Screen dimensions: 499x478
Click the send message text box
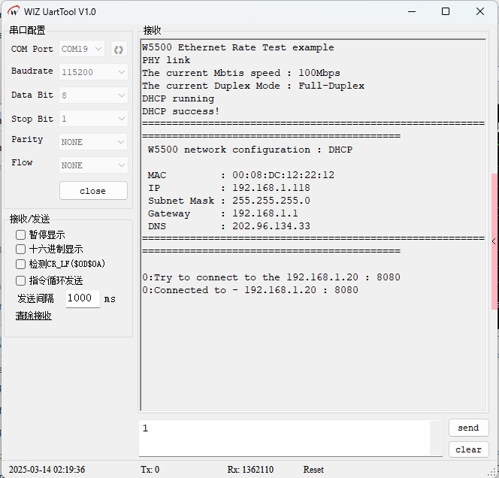click(286, 437)
